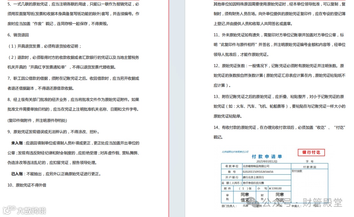Viewport: 354px width, 217px height.
Task: Click the bold label '未入账'
Action: 17,143
